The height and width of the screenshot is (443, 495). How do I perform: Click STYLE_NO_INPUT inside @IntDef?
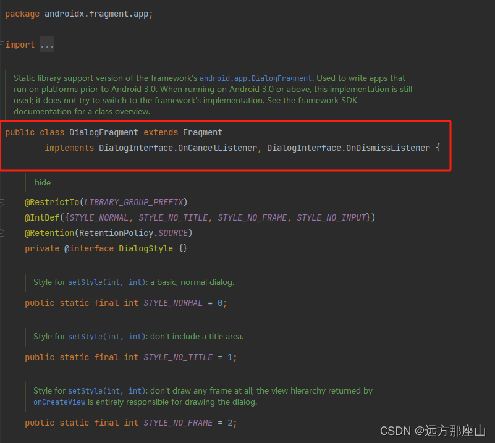pos(331,217)
